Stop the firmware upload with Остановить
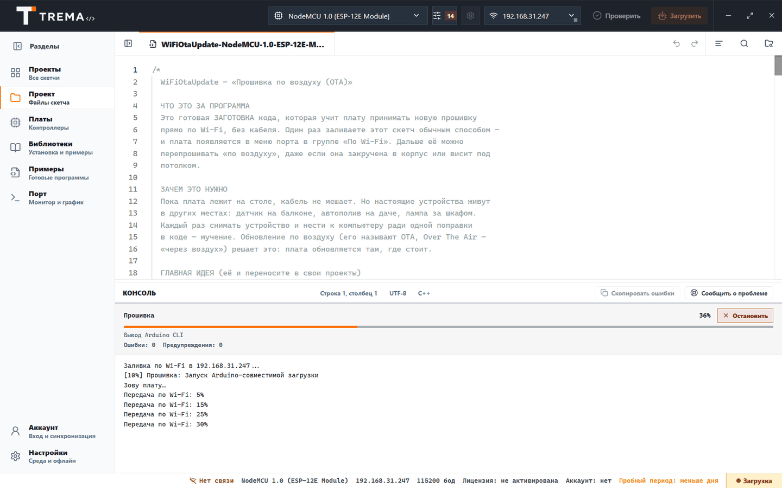 tap(745, 316)
